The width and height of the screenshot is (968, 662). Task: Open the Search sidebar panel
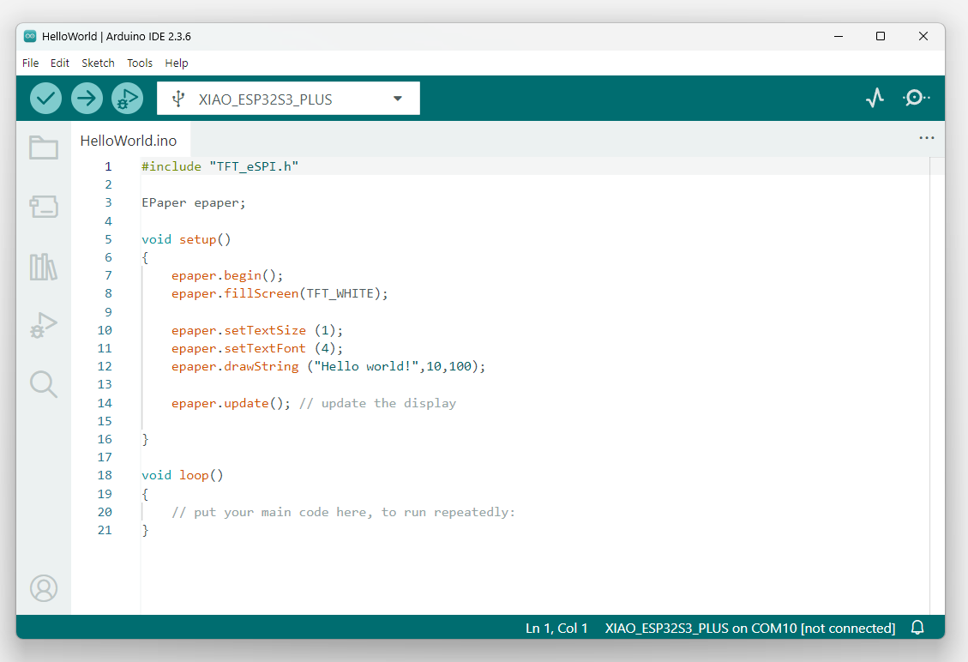(44, 384)
